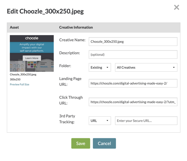Click the Choozle_300x250.jpeg filename under the thumbnail
The width and height of the screenshot is (187, 161).
pos(23,75)
